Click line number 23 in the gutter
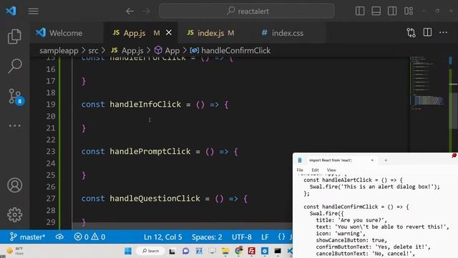This screenshot has width=458, height=258. (x=51, y=151)
